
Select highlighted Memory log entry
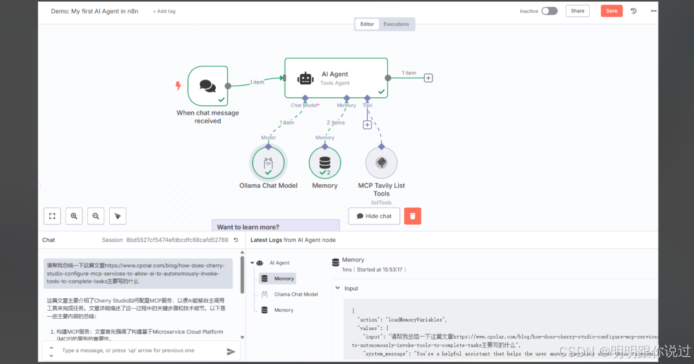point(277,278)
